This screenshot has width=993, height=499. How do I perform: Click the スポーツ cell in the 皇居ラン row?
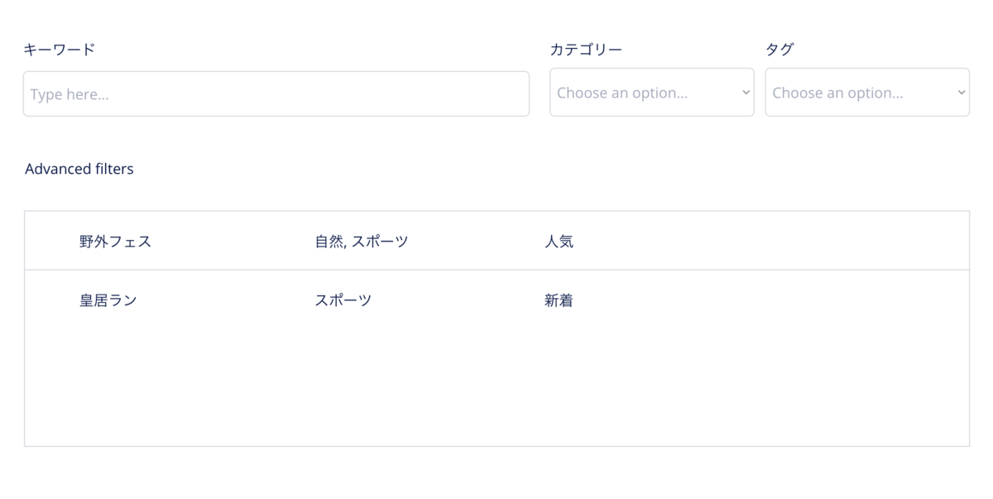[343, 300]
